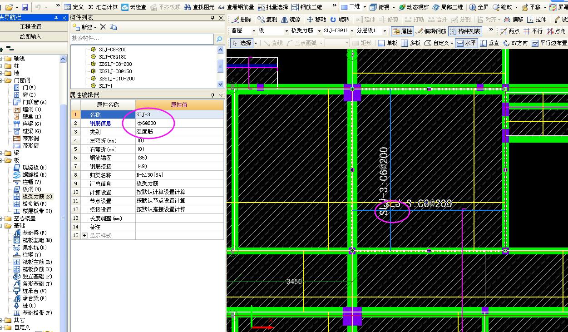
Task: Use the 镜像 mirror tool
Action: pyautogui.click(x=291, y=20)
